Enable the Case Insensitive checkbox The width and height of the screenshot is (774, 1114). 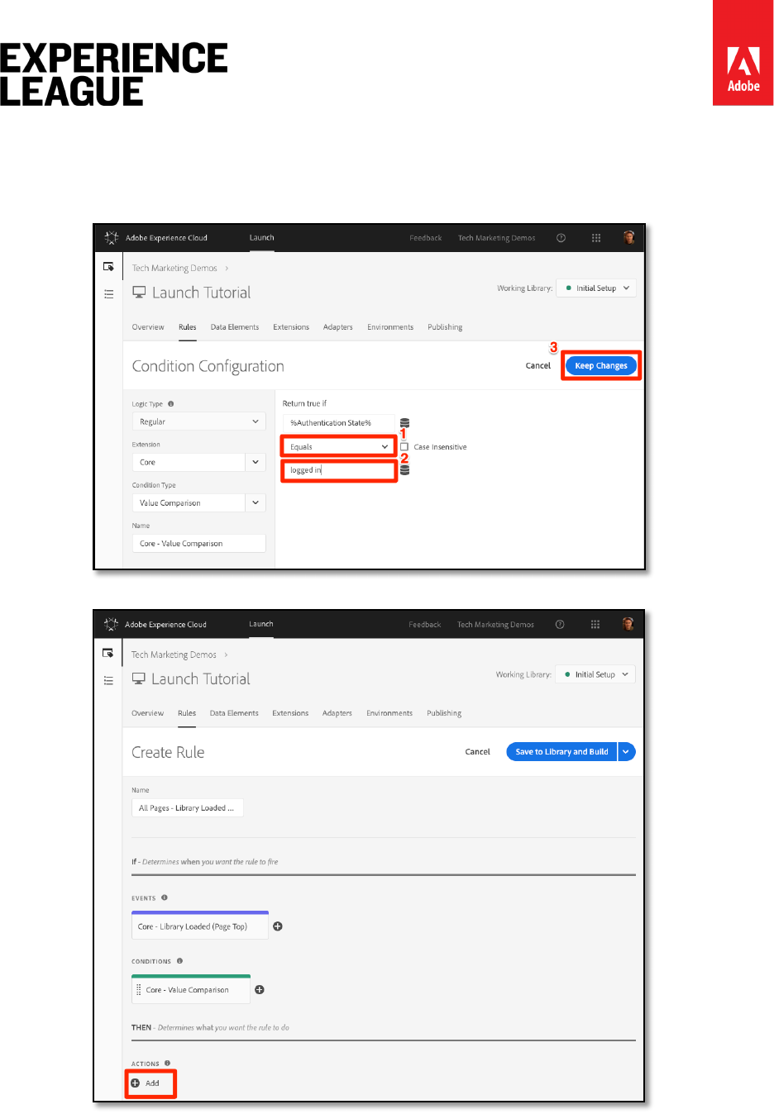404,447
